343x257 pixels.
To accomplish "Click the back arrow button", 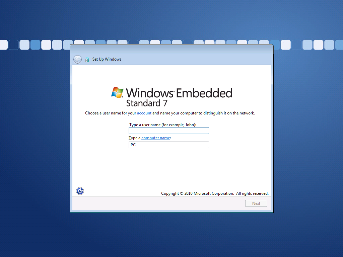I will click(77, 59).
